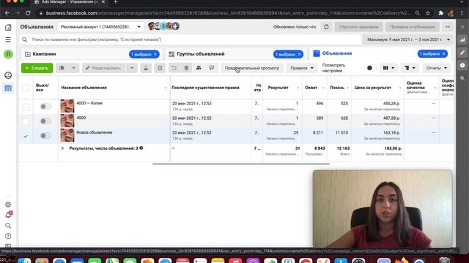Open the Отчеты dropdown

(437, 68)
